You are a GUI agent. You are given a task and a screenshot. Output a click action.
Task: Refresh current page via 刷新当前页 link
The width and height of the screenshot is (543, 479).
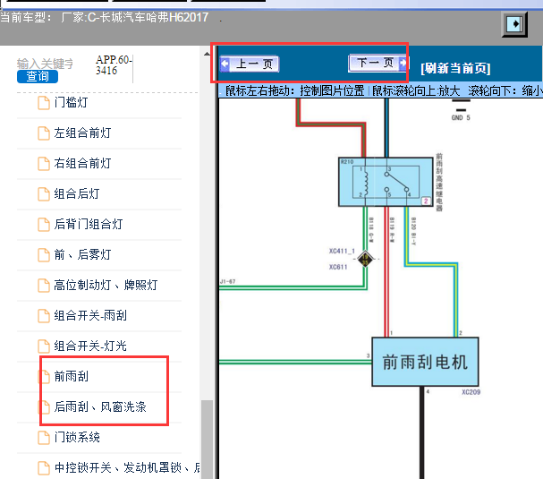click(455, 68)
